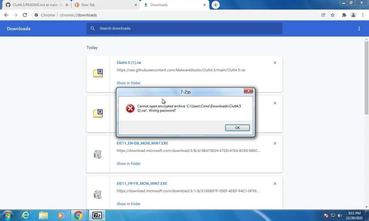This screenshot has width=369, height=221.
Task: Open the Clutt4.5 (1).rar file link
Action: (129, 62)
